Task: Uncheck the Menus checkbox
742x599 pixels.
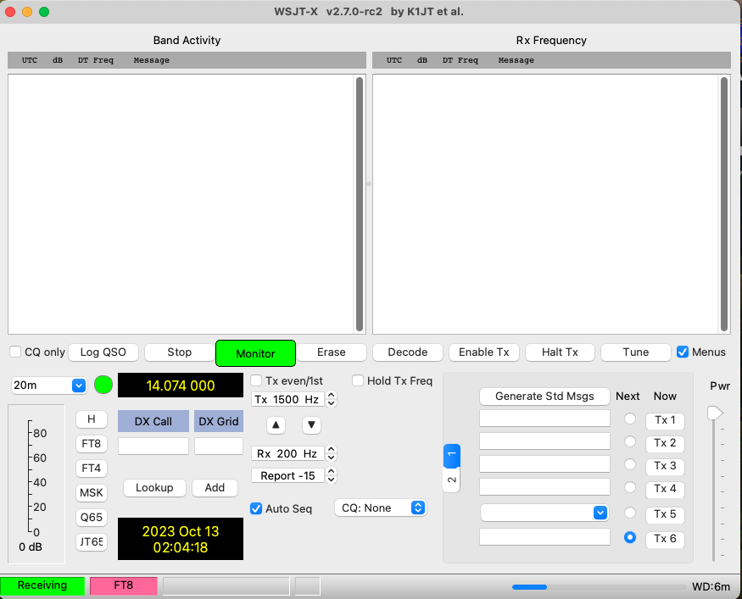Action: 683,352
